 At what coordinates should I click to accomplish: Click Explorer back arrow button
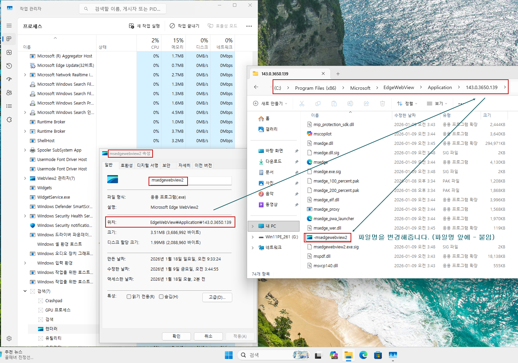[256, 87]
